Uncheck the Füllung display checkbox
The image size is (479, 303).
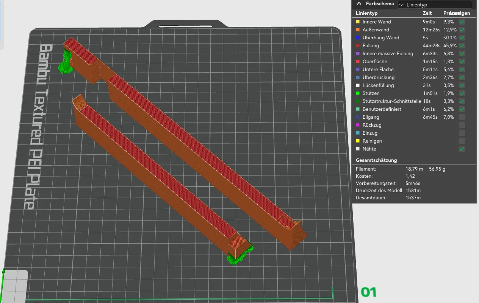(462, 46)
